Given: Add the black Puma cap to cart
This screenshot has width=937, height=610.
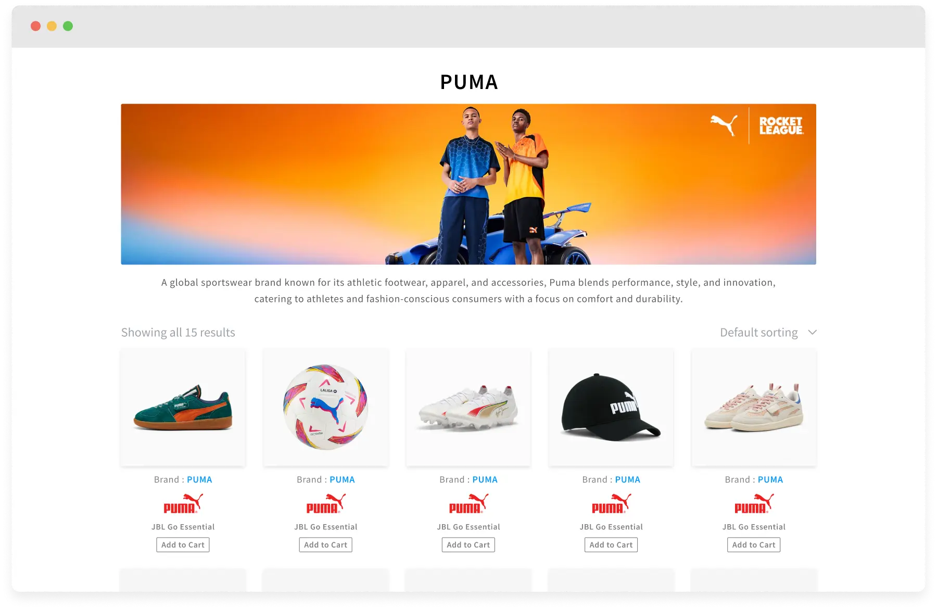Looking at the screenshot, I should (x=611, y=545).
